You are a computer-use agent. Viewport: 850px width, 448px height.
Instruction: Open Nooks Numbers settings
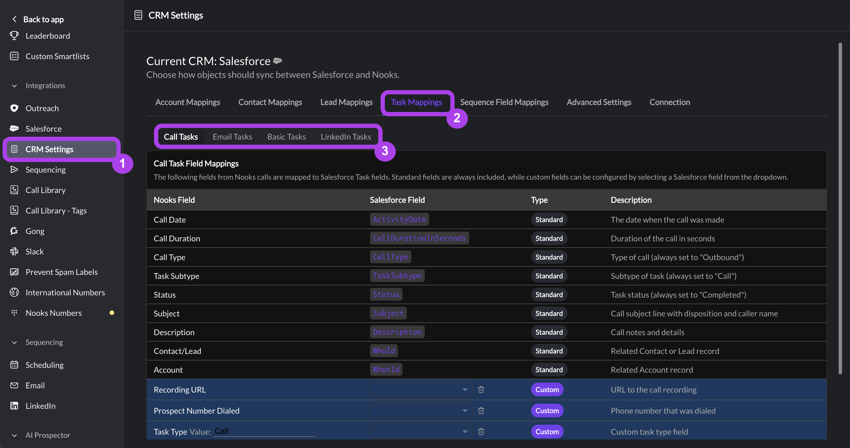click(54, 313)
